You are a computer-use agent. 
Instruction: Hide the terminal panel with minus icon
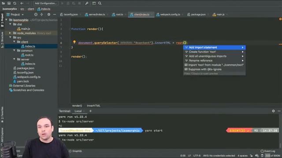pyautogui.click(x=279, y=111)
